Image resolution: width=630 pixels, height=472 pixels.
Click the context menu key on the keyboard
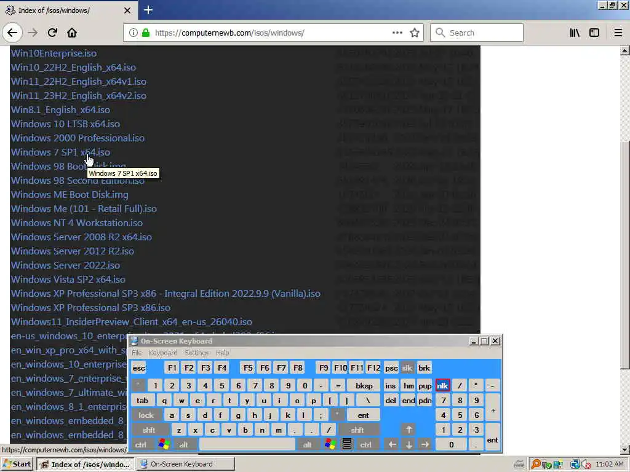(347, 444)
